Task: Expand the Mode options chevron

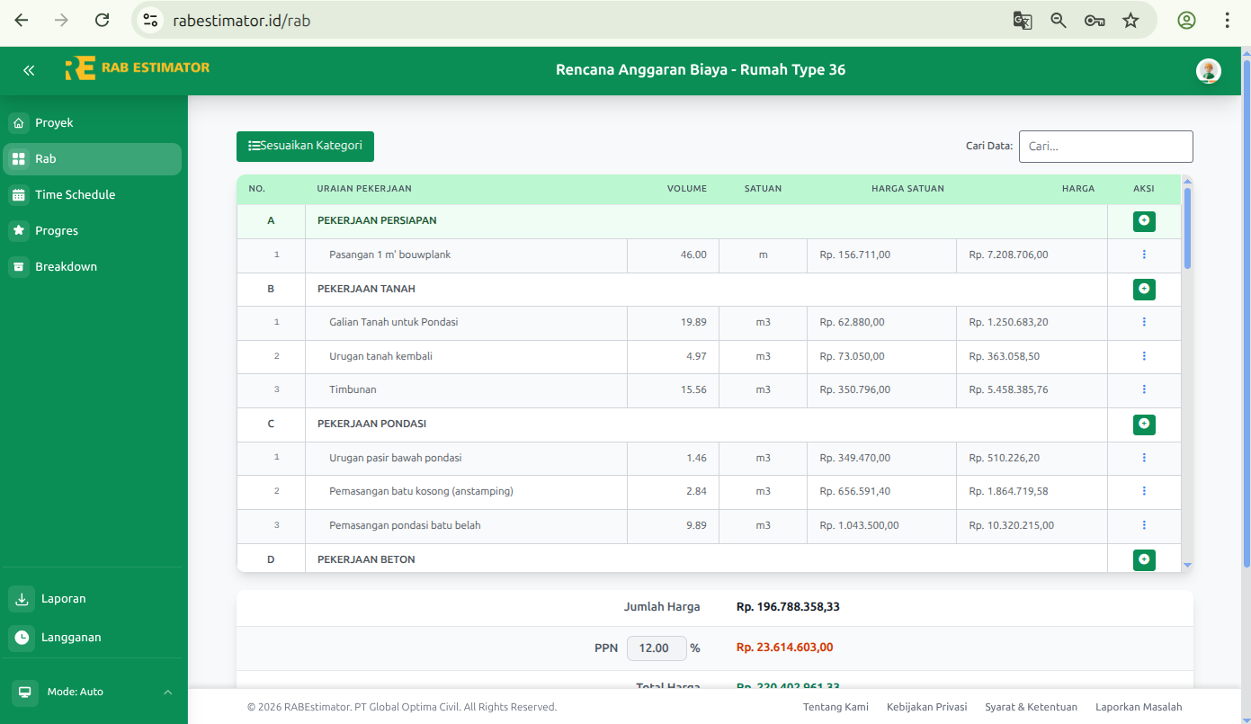Action: [167, 692]
